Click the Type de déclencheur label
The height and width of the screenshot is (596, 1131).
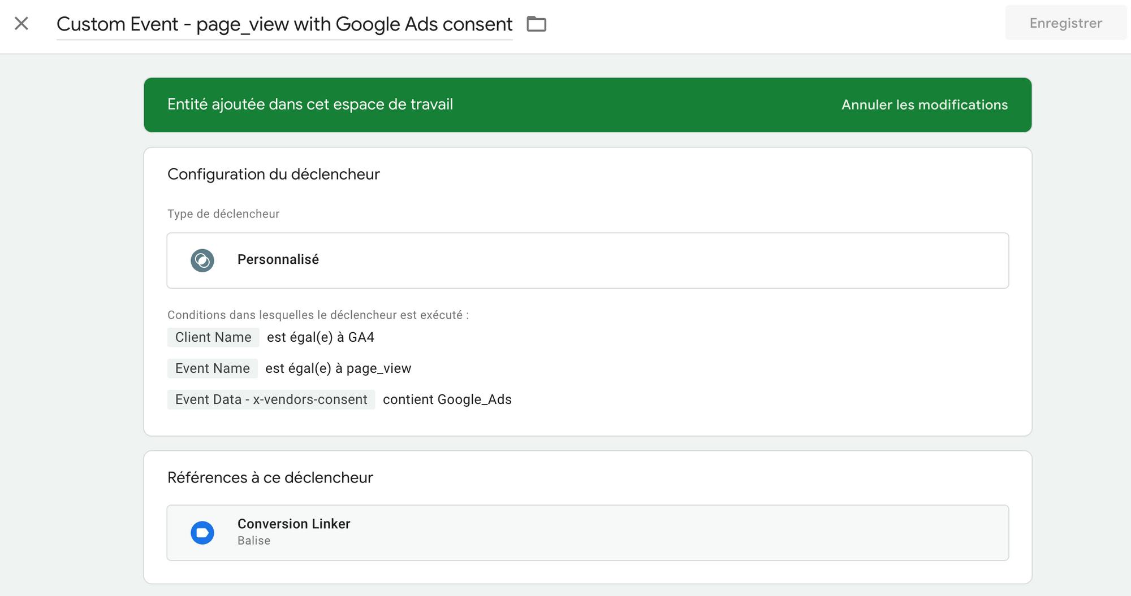[x=223, y=214]
